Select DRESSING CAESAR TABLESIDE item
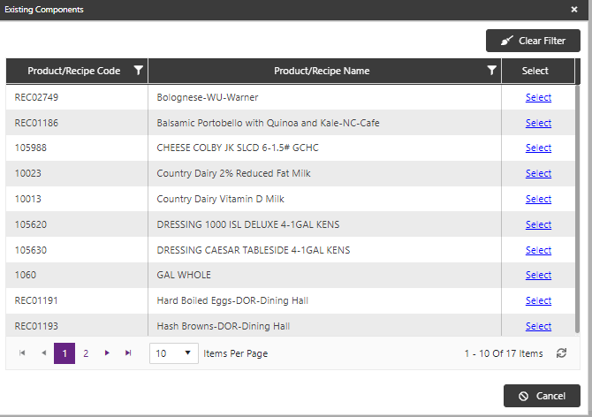 coord(538,250)
